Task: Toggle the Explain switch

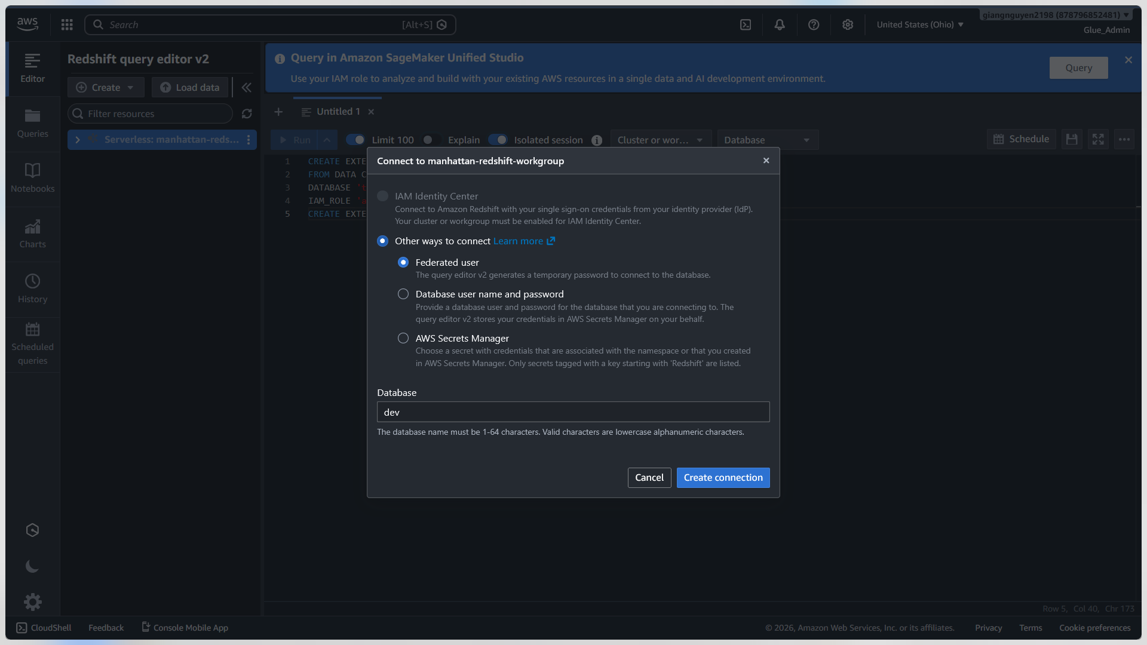Action: point(431,140)
